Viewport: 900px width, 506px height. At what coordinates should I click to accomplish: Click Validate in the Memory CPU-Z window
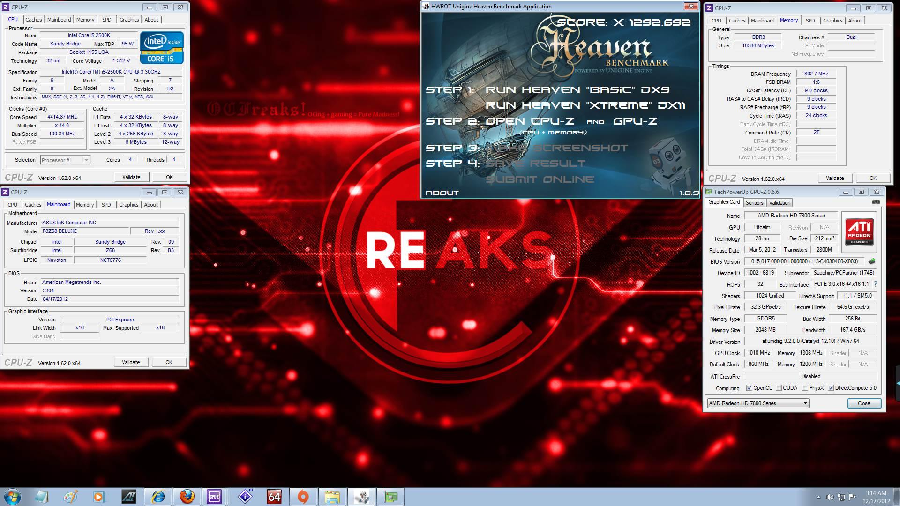pos(835,178)
